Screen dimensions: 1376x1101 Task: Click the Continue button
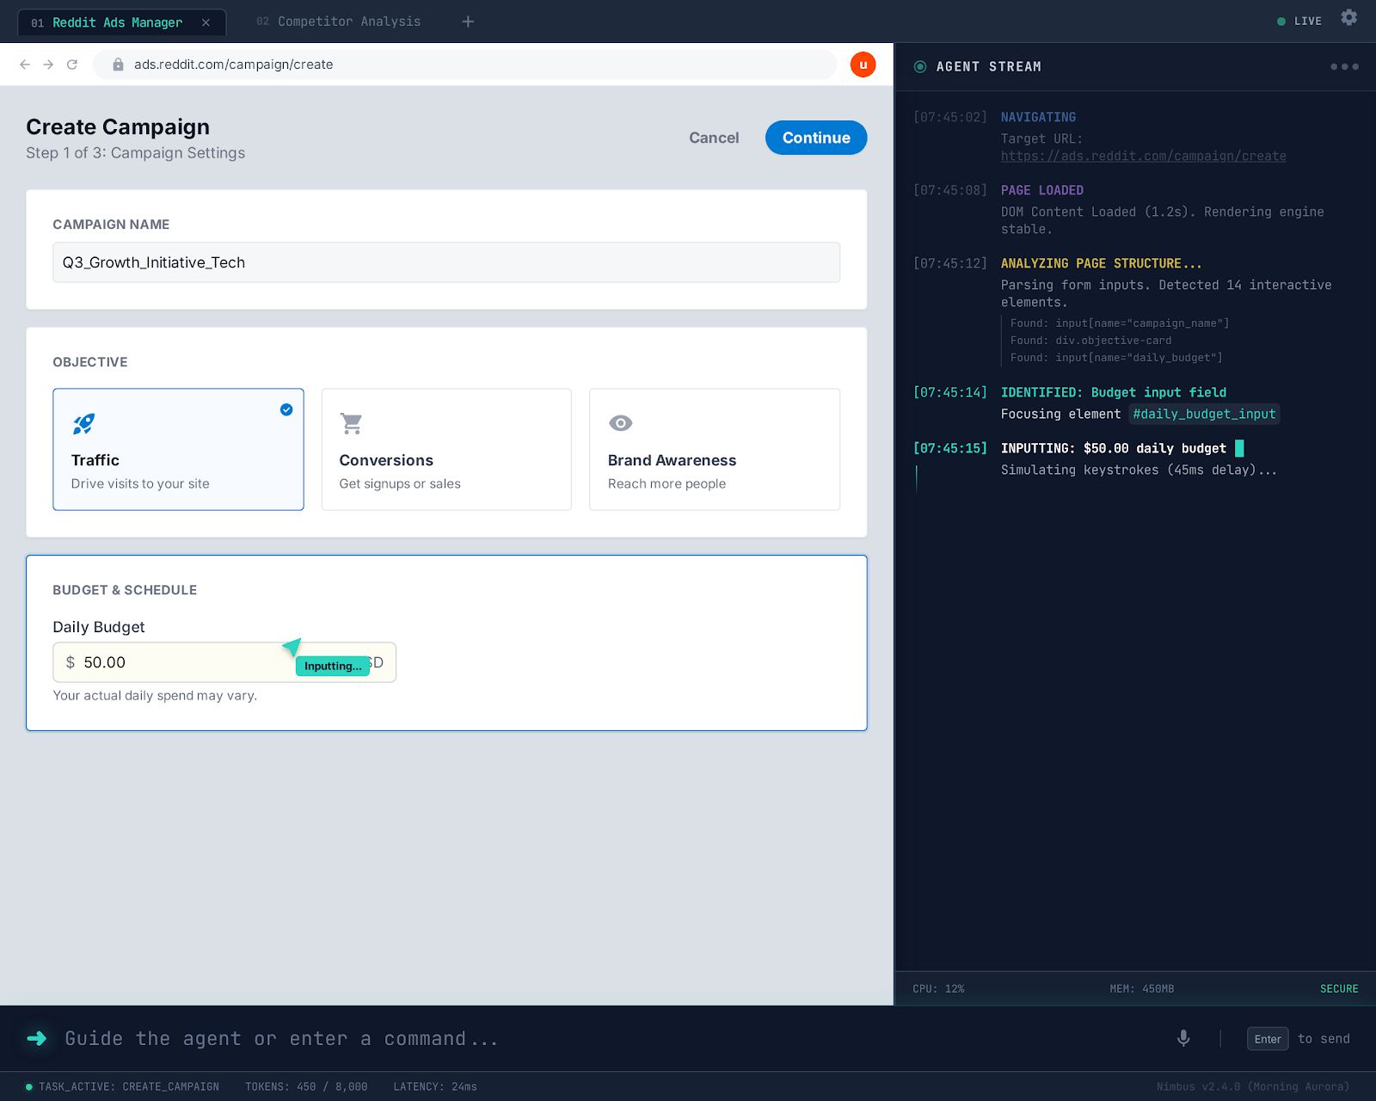click(816, 138)
